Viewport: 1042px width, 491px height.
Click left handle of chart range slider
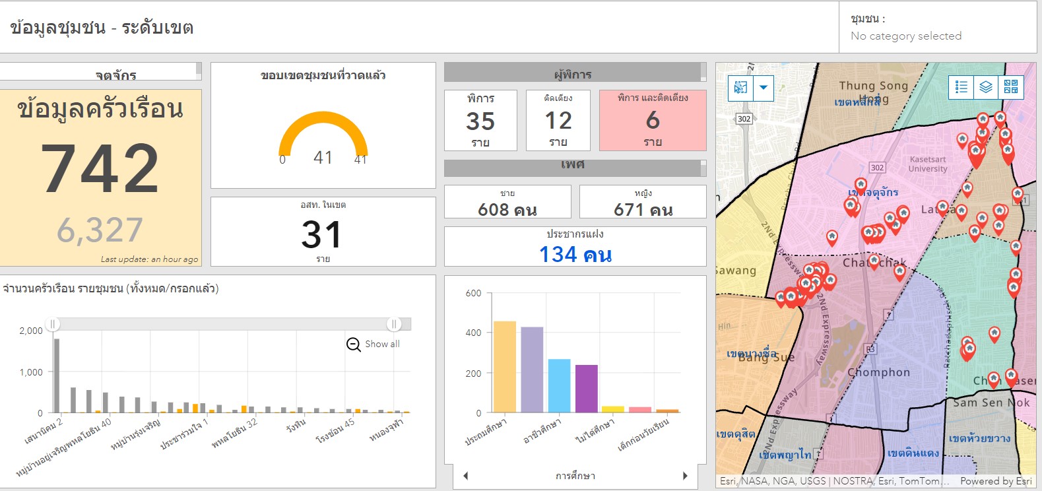53,324
